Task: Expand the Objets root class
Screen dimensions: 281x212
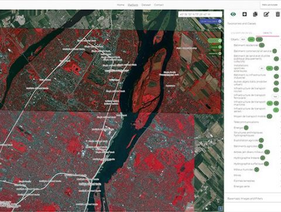Action: click(235, 39)
